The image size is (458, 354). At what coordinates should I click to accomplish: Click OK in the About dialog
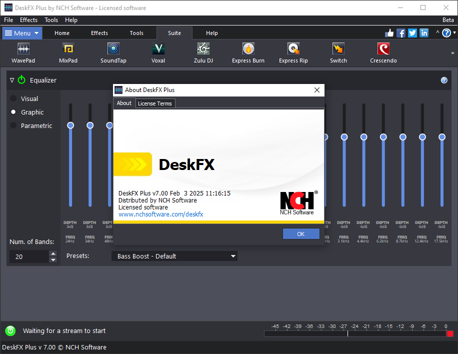coord(301,234)
